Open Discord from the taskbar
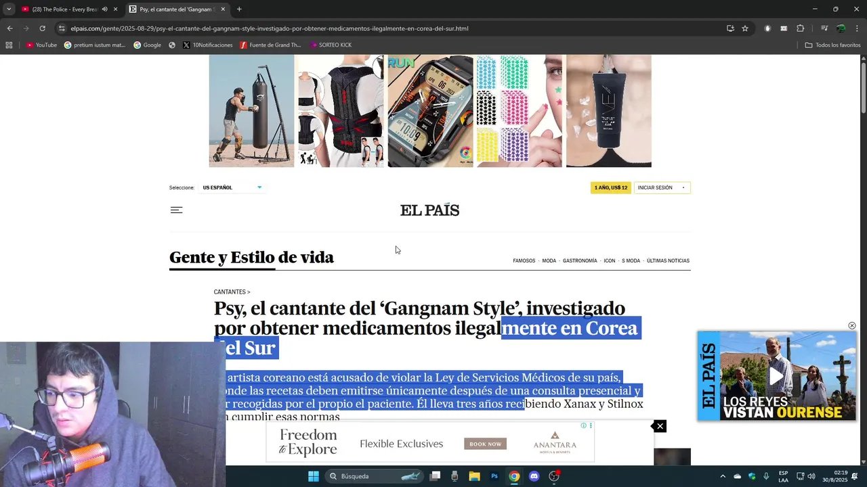This screenshot has height=487, width=867. tap(534, 476)
